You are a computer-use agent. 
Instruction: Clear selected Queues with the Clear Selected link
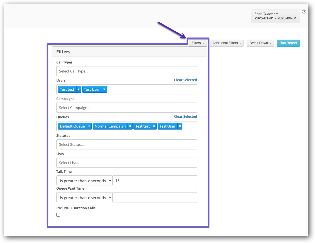click(185, 116)
